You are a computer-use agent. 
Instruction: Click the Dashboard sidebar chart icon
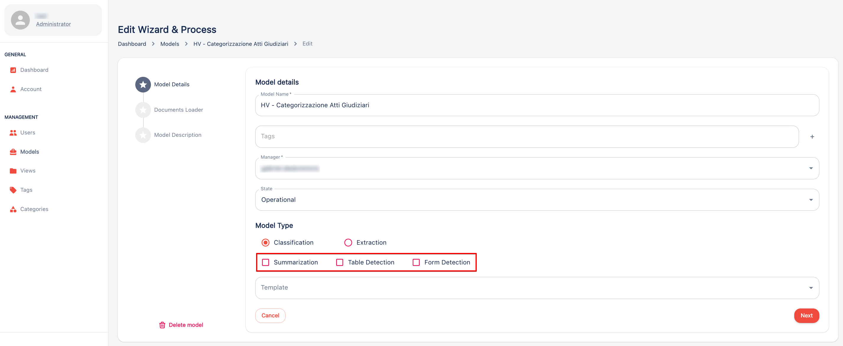pyautogui.click(x=13, y=70)
